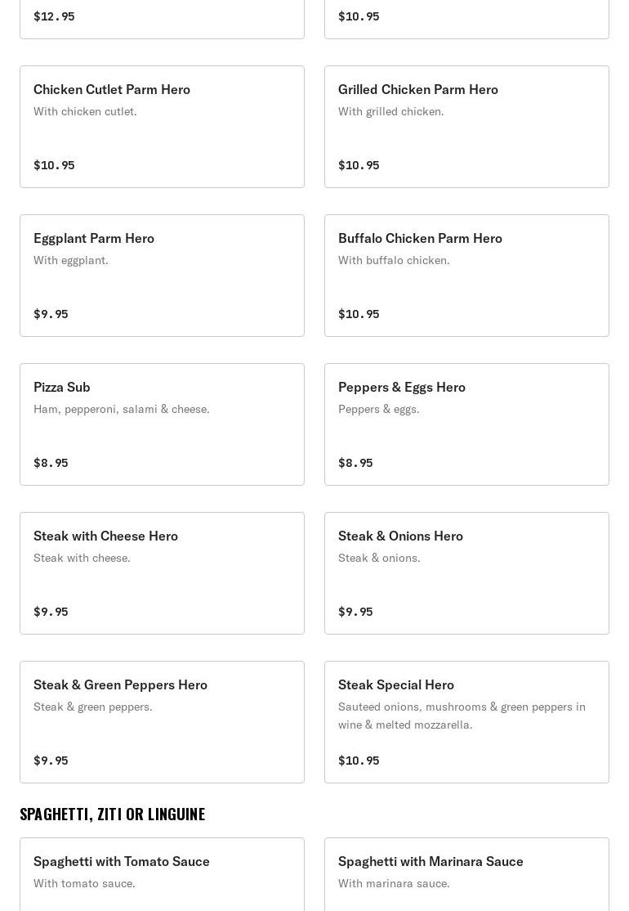
Task: Click the Spaghetti, Ziti or Linguine heading
Action: coord(113,814)
